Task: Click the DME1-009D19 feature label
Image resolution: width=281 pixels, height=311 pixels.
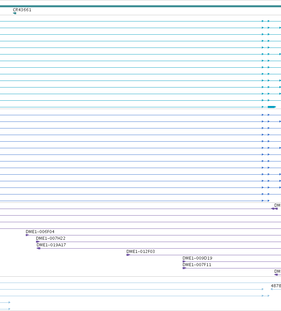Action: click(197, 258)
